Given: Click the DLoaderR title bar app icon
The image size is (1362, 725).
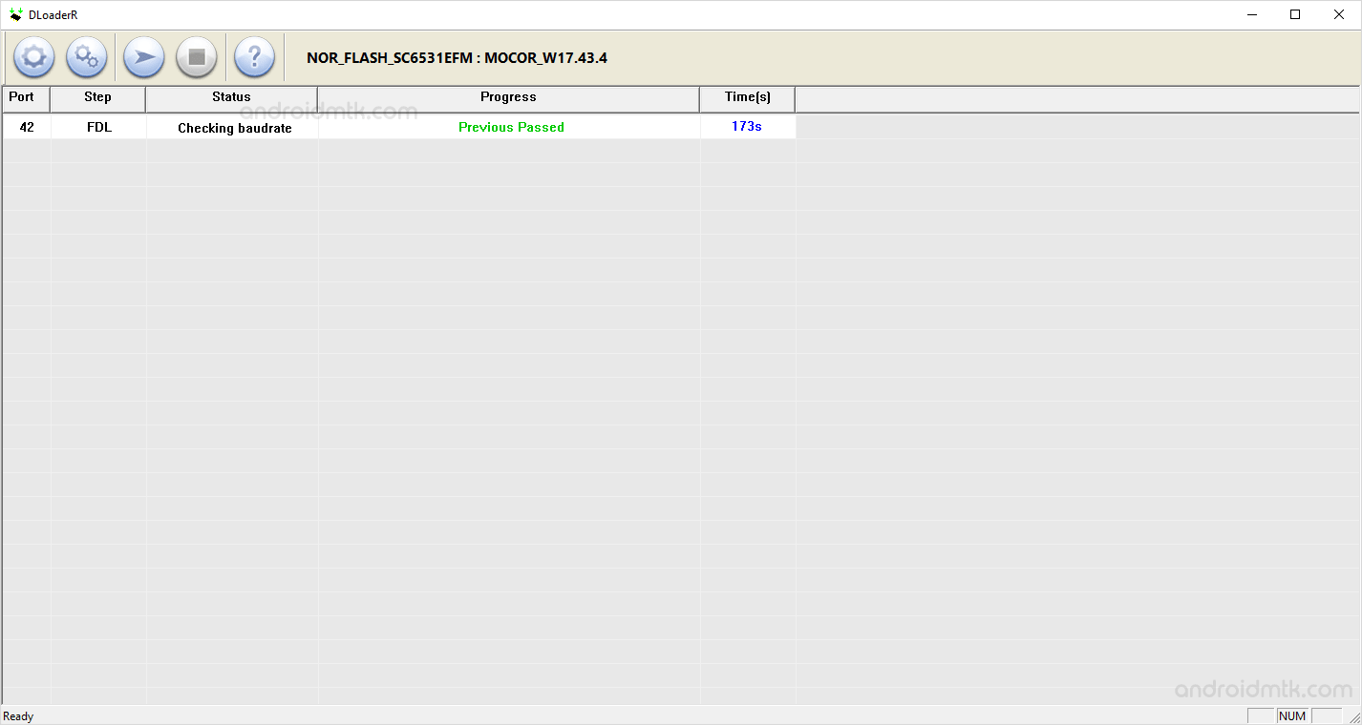Looking at the screenshot, I should pyautogui.click(x=16, y=14).
